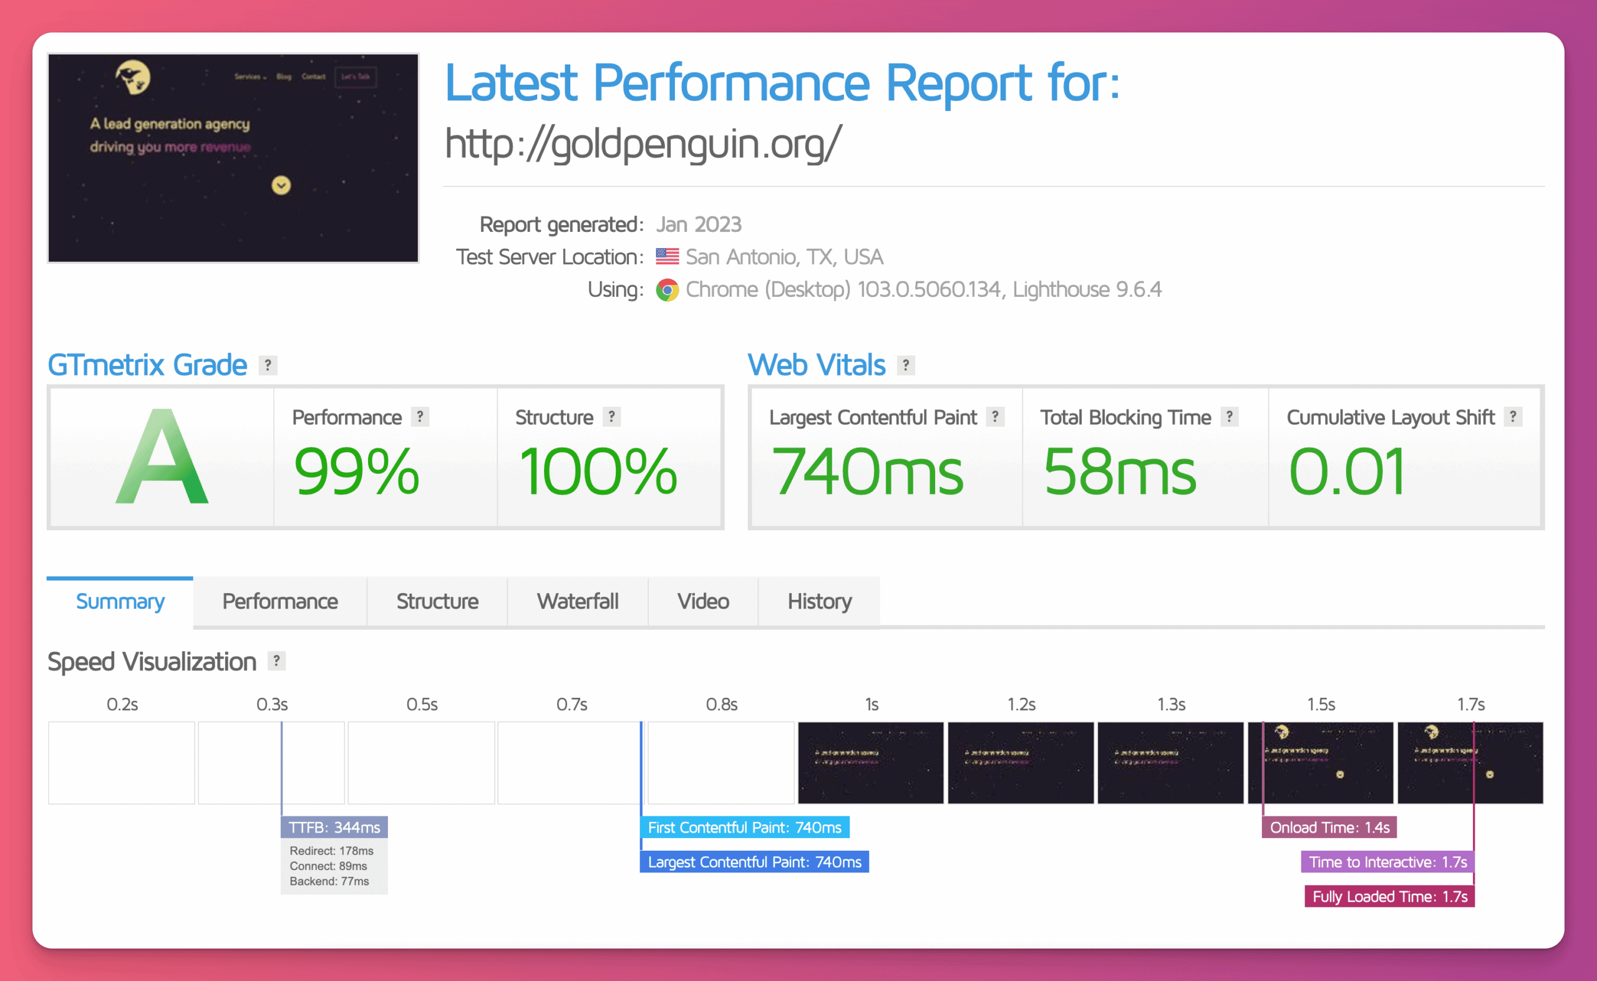Click the San Antonio, TX, USA location text
Image resolution: width=1597 pixels, height=981 pixels.
pyautogui.click(x=784, y=257)
